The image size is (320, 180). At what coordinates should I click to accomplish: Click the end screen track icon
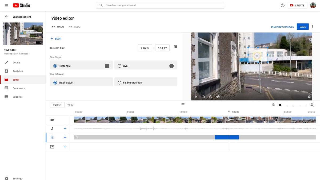(52, 146)
